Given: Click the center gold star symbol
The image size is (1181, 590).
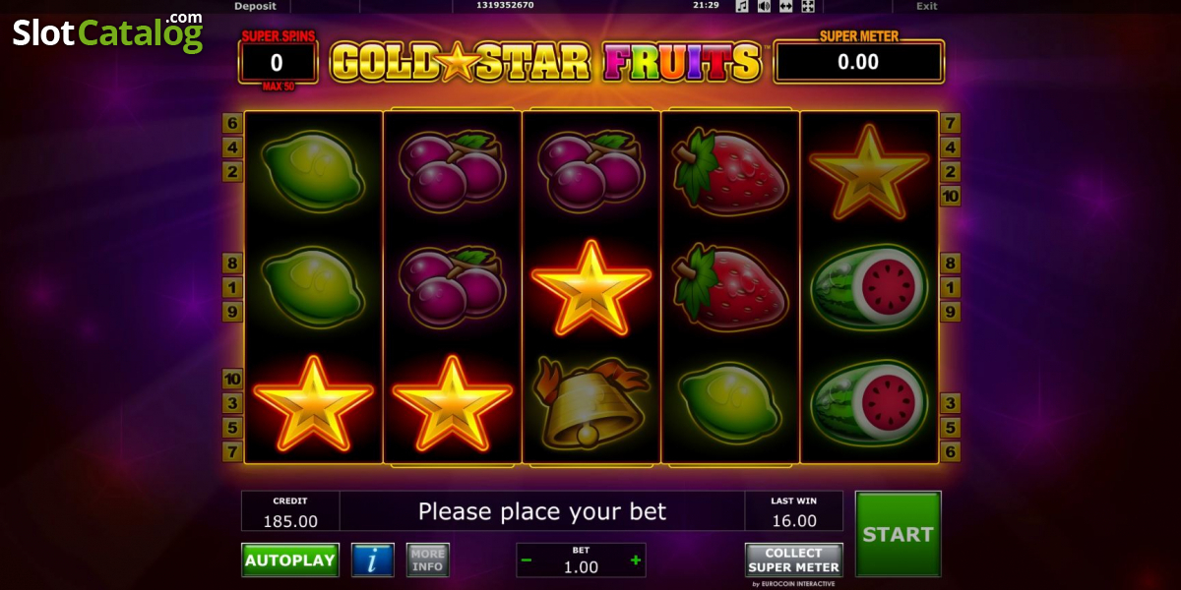Looking at the screenshot, I should pos(590,287).
